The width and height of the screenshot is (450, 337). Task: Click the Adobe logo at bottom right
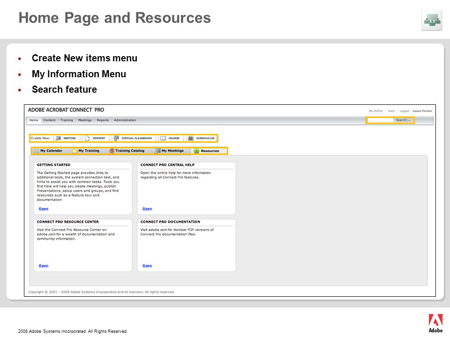(x=435, y=323)
